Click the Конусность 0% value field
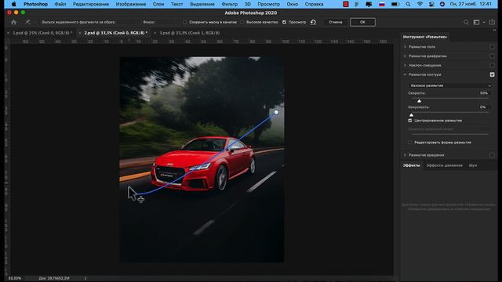Viewport: 502px width, 282px height. point(484,107)
